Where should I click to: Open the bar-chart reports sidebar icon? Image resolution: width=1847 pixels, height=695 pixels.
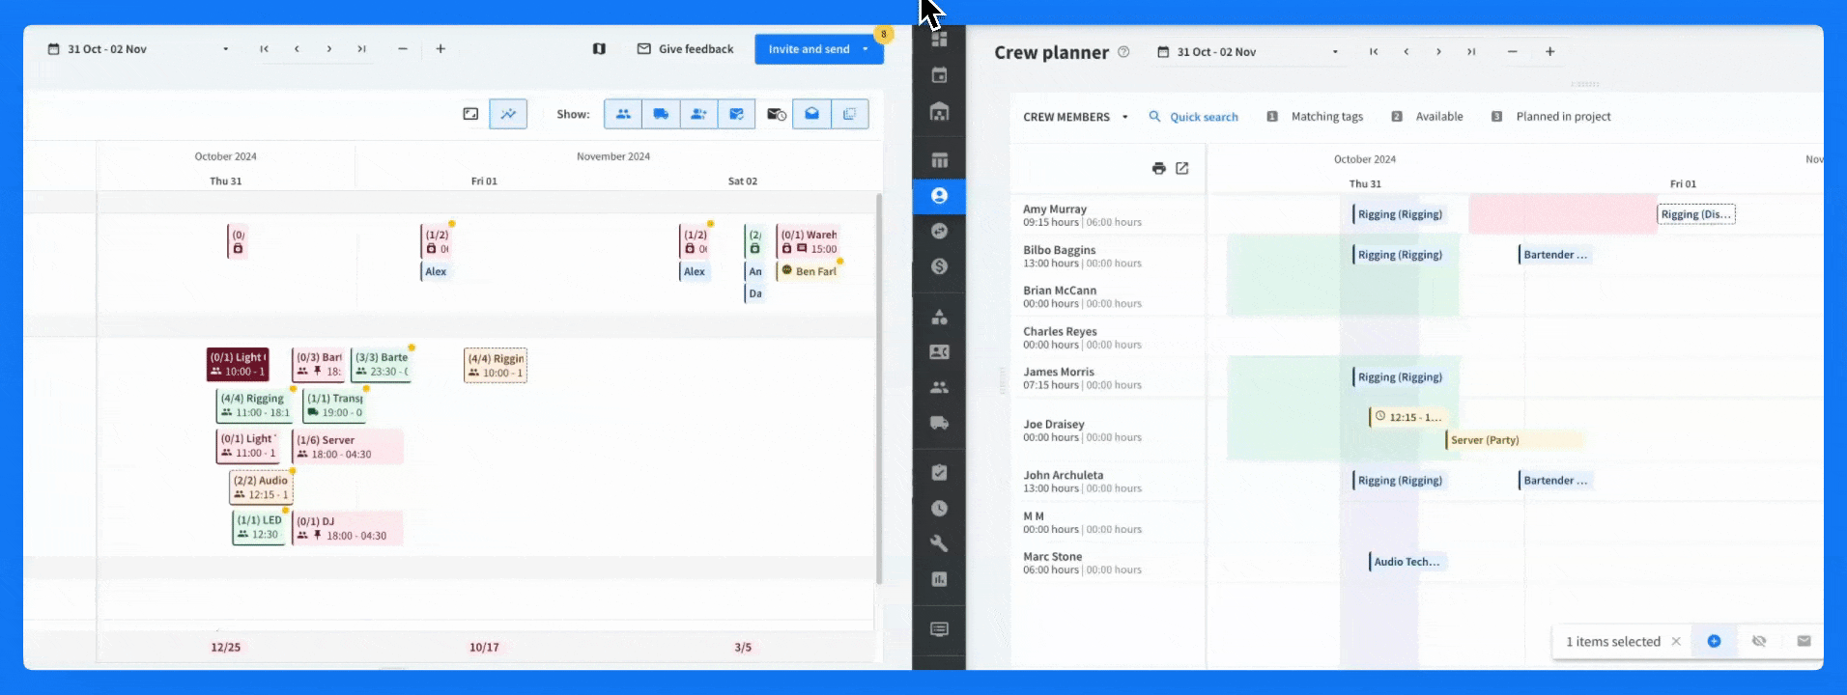pyautogui.click(x=939, y=579)
